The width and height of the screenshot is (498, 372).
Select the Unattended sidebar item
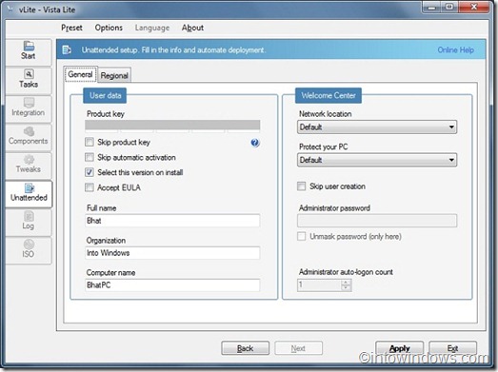tap(29, 194)
